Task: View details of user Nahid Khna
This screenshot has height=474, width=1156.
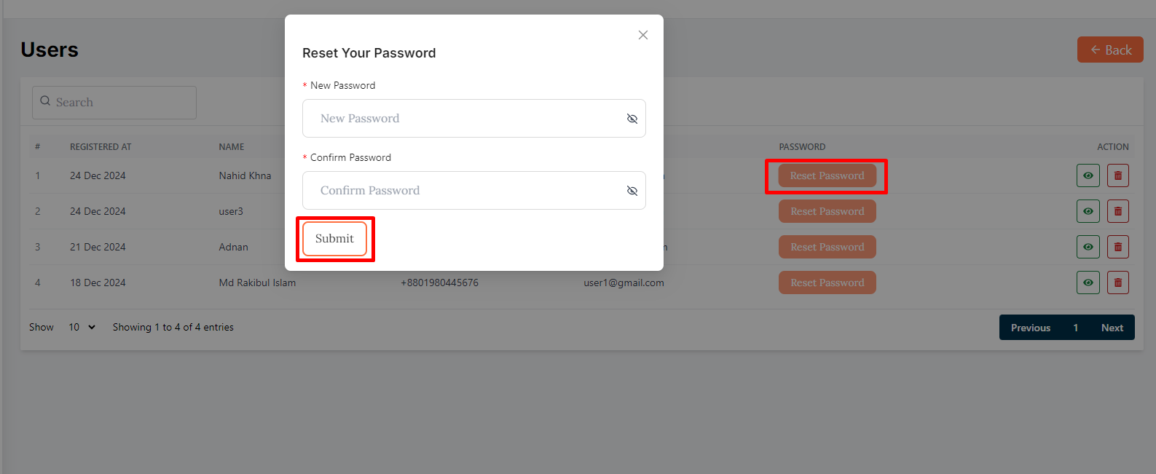Action: coord(1088,175)
